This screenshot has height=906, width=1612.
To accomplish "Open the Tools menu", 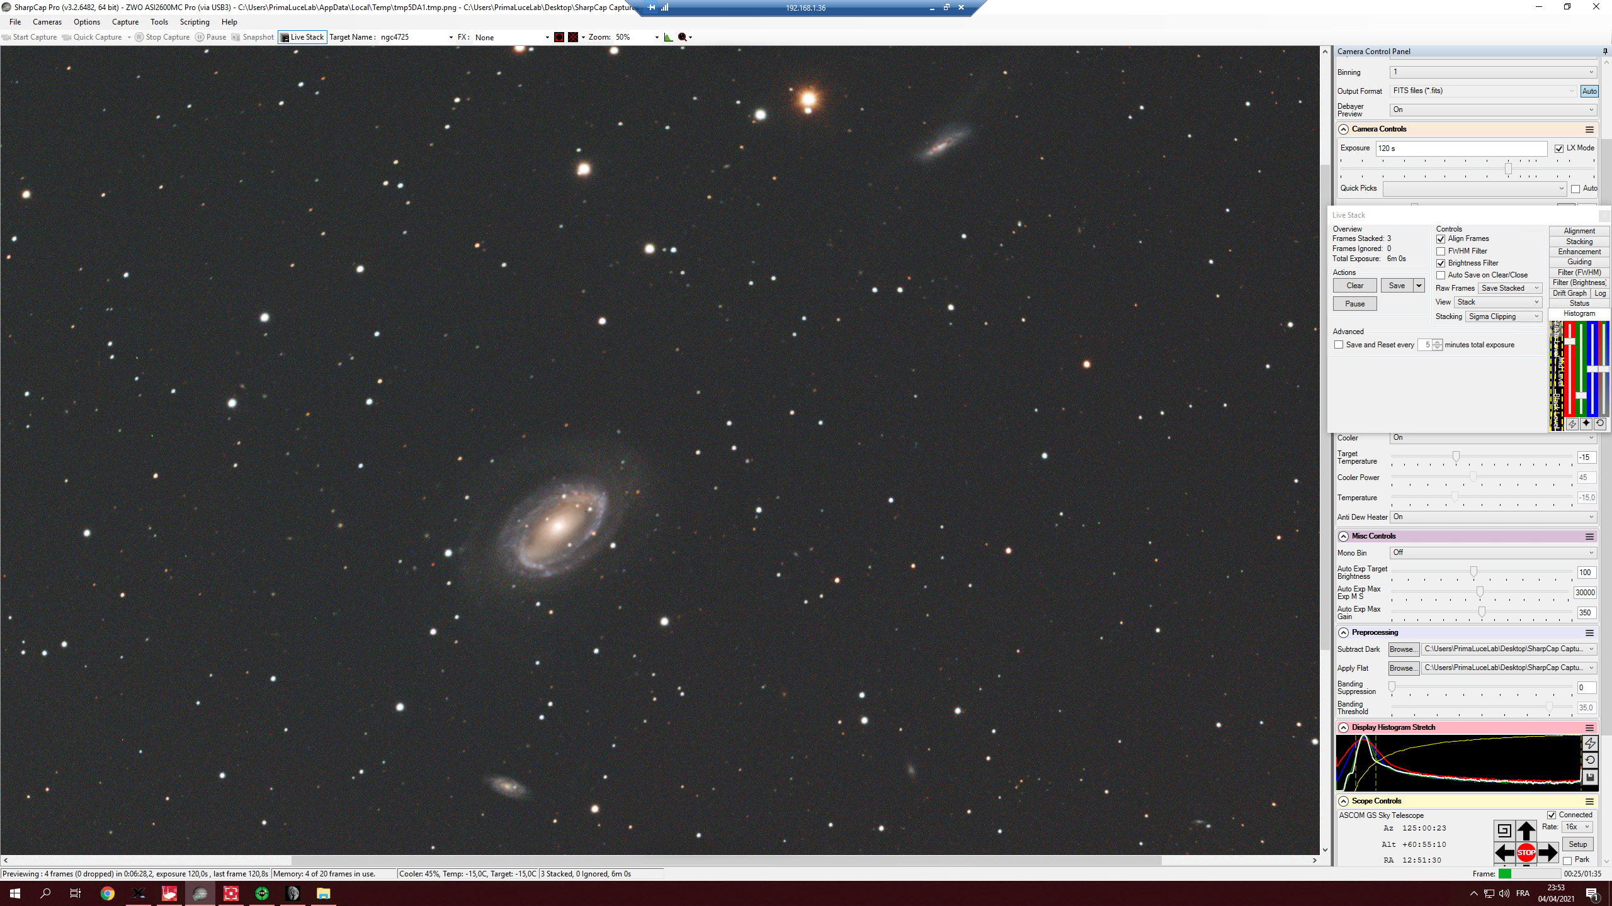I will [159, 22].
